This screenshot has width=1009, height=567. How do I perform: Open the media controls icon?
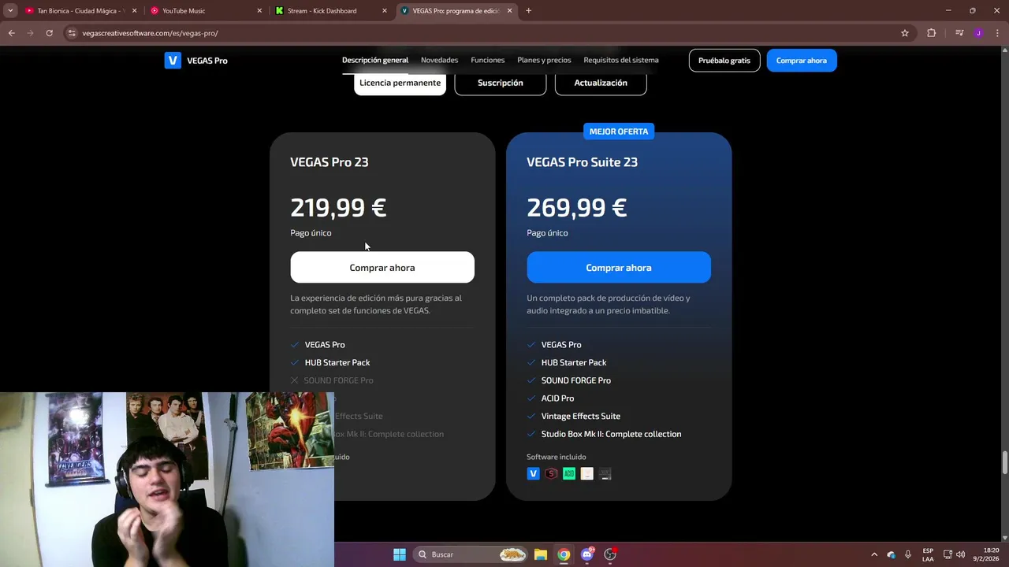pyautogui.click(x=959, y=33)
